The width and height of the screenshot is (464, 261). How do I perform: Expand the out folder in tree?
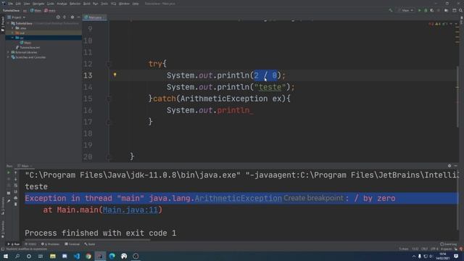(13, 33)
